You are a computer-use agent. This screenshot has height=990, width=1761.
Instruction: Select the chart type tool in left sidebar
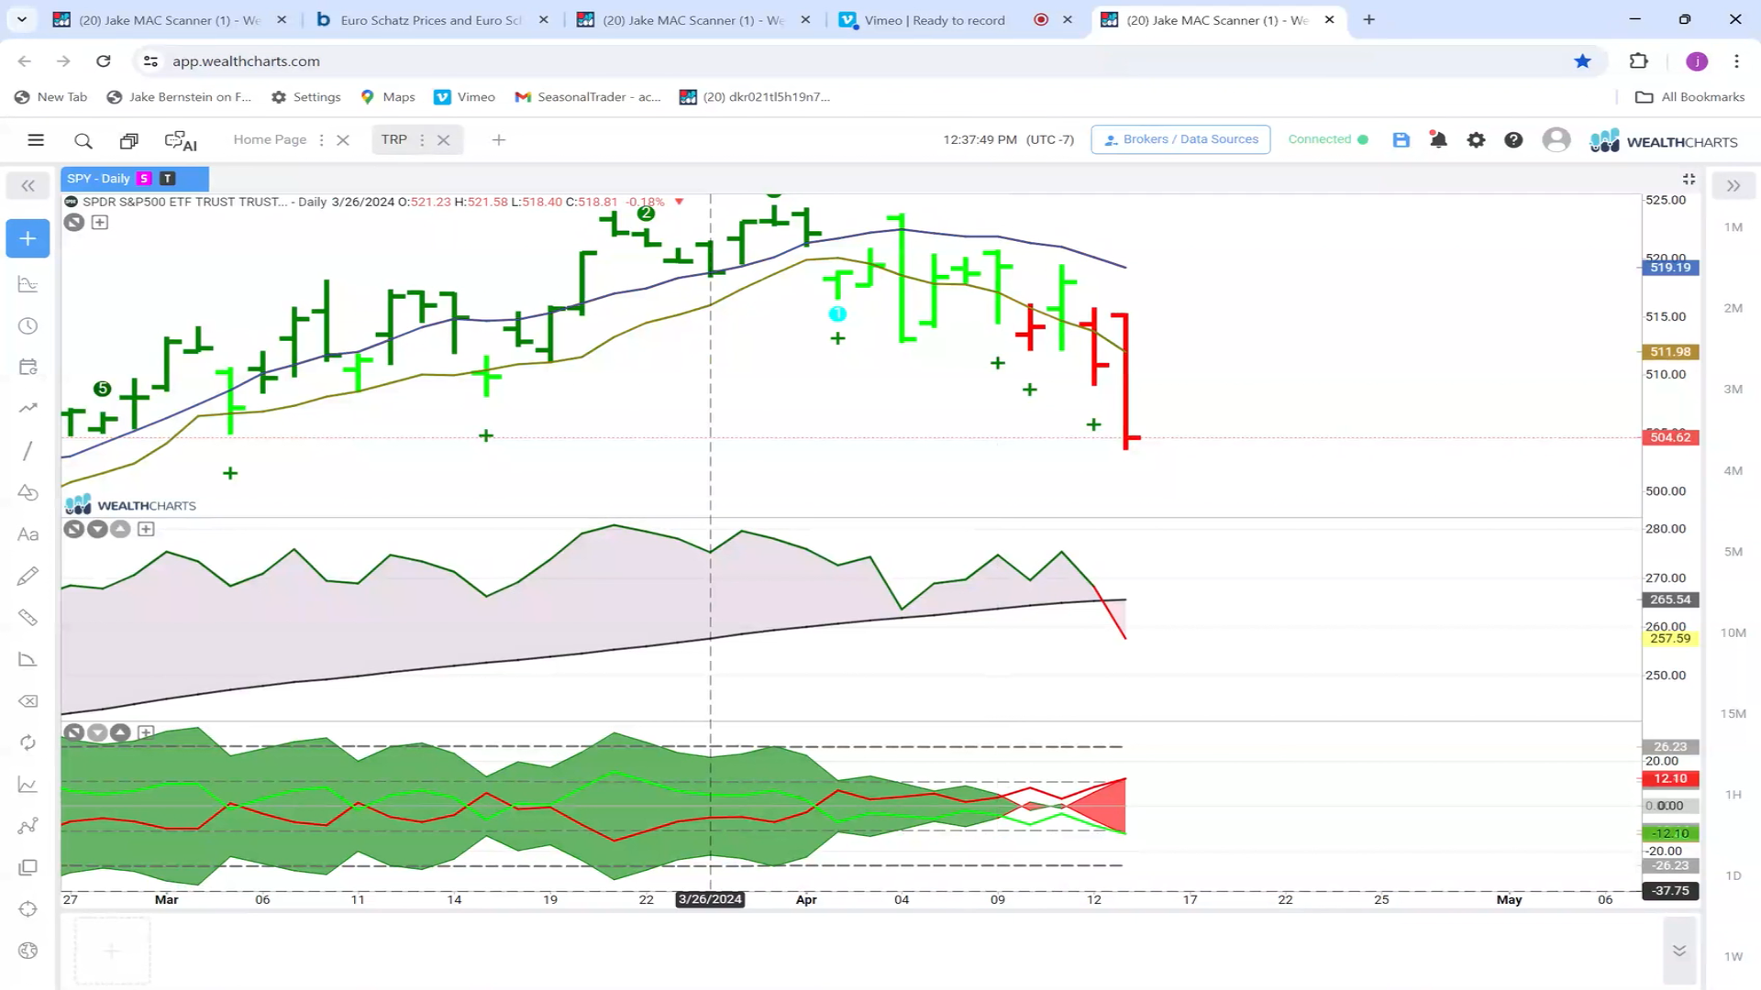tap(28, 284)
